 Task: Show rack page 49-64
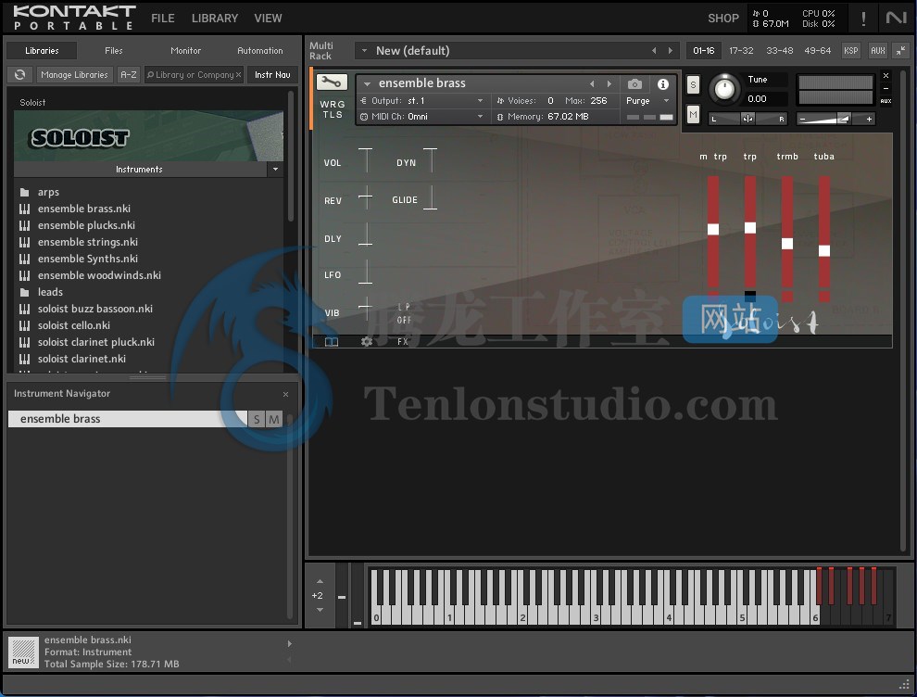[818, 51]
